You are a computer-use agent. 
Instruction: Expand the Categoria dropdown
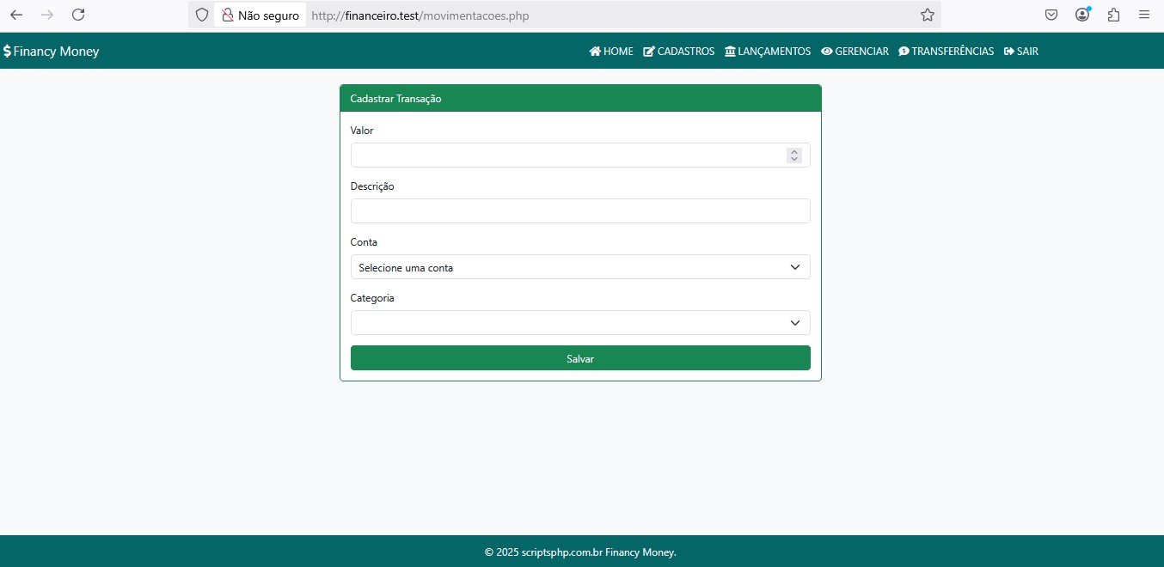579,323
